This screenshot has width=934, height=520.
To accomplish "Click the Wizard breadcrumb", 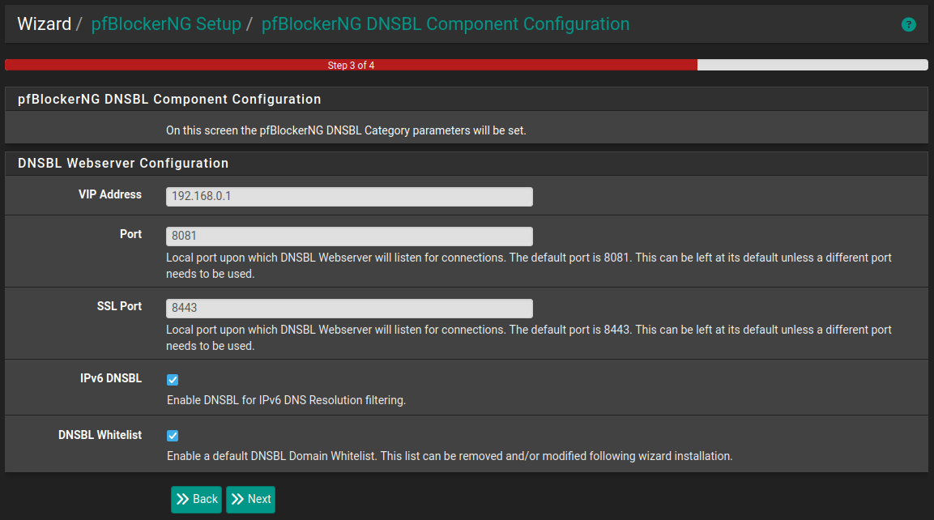I will [44, 23].
